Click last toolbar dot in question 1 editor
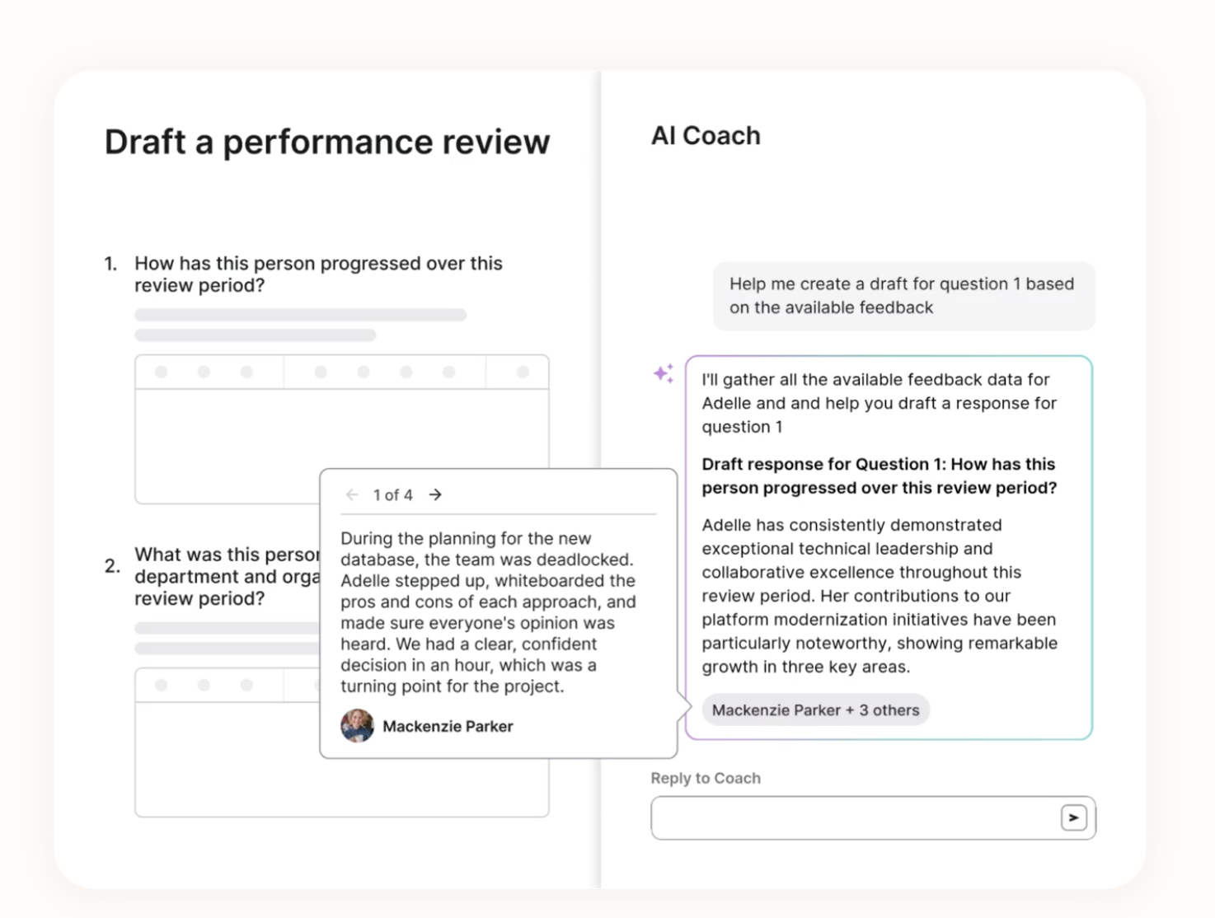This screenshot has width=1215, height=918. pyautogui.click(x=523, y=372)
